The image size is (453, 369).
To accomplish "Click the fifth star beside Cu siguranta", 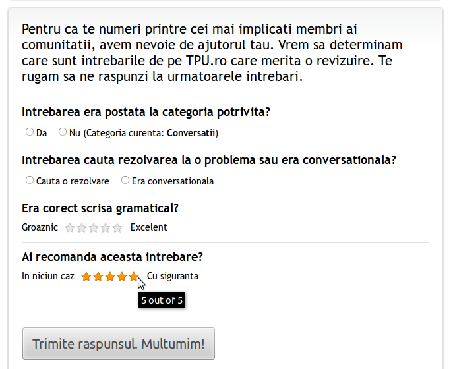I will coord(133,277).
